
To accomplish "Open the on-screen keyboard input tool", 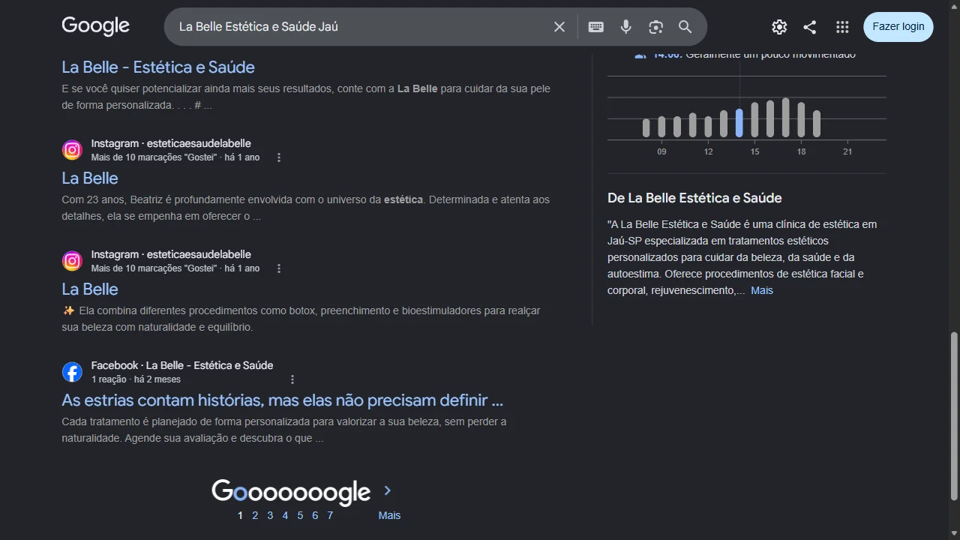I will coord(596,27).
